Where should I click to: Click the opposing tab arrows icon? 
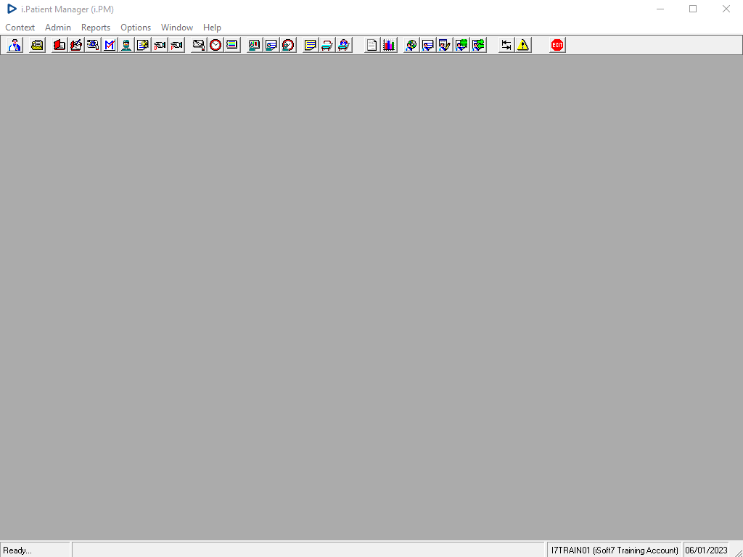click(x=506, y=45)
